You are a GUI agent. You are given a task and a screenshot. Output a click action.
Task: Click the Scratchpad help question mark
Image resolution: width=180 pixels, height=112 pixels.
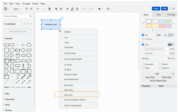(x=22, y=24)
